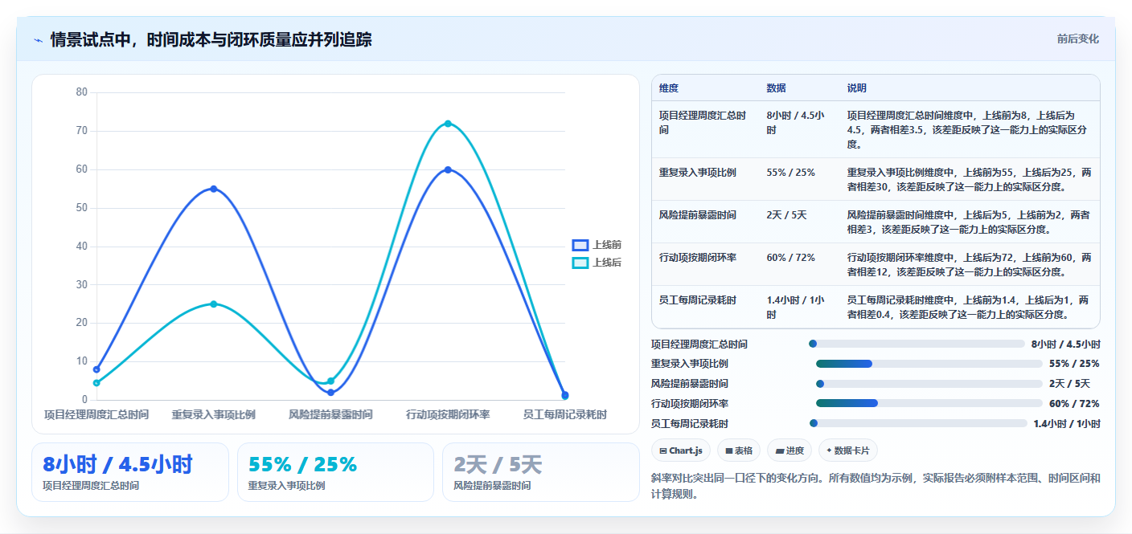Select the 表格 tag chip
Viewport: 1132px width, 534px height.
[738, 450]
